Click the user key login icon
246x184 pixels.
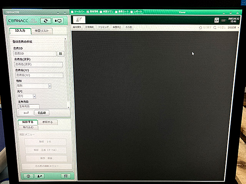click(39, 176)
